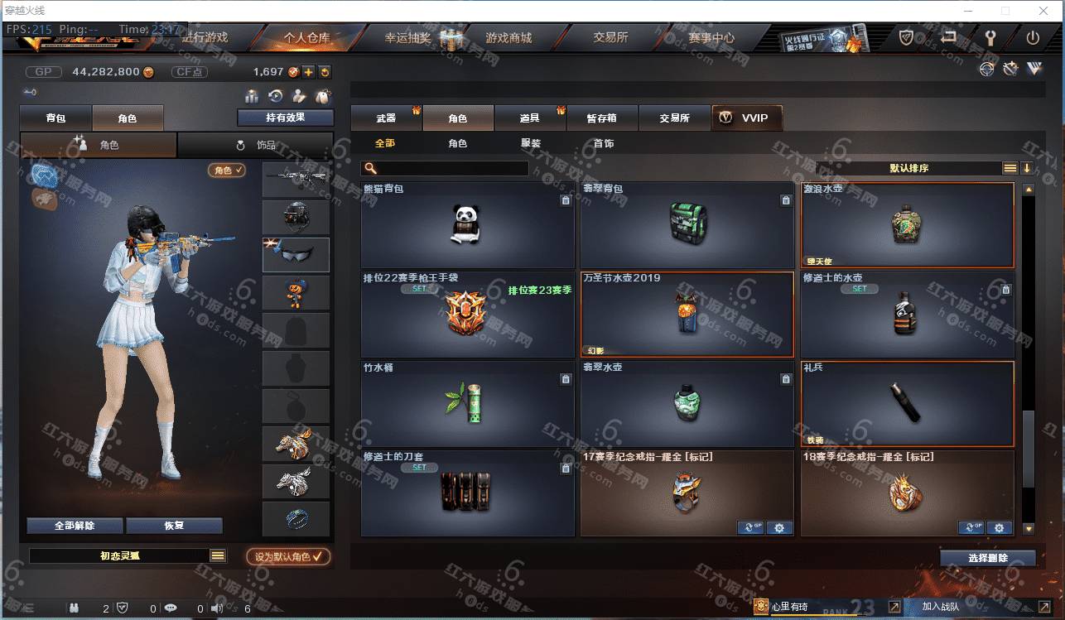Click the shield icon in top bar

(x=906, y=37)
